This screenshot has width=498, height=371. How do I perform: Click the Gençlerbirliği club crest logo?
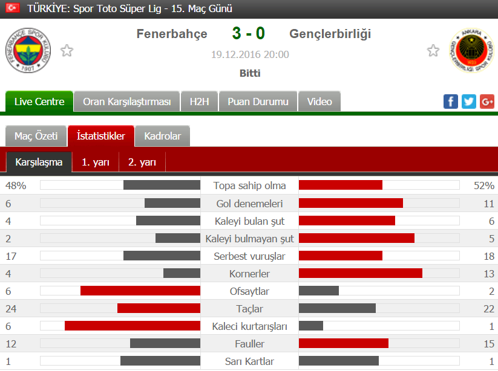click(x=471, y=50)
